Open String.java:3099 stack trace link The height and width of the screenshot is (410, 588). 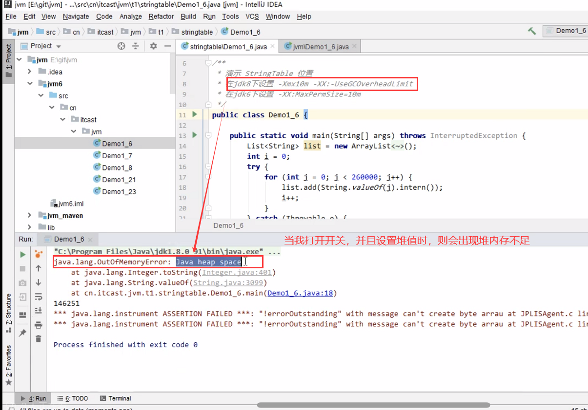pyautogui.click(x=228, y=283)
